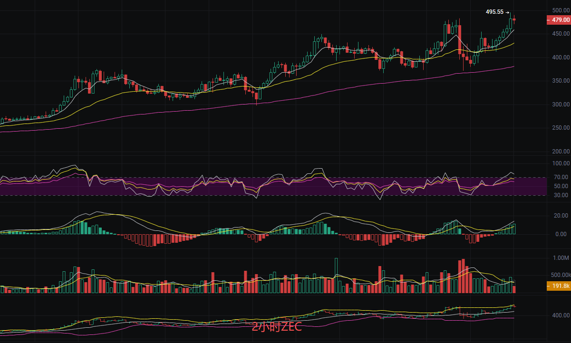Click the 400.00 label in the bottom panel
The image size is (571, 343).
[x=561, y=315]
